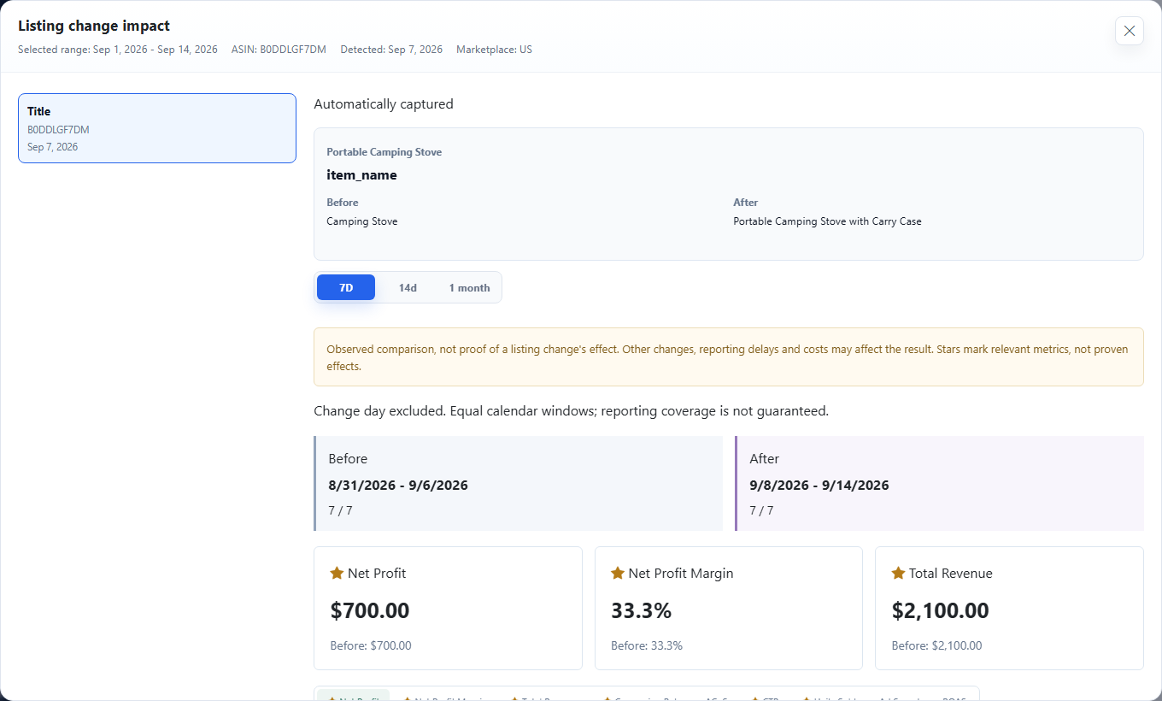
Task: Click the $2,100.00 Total Revenue value
Action: click(941, 610)
